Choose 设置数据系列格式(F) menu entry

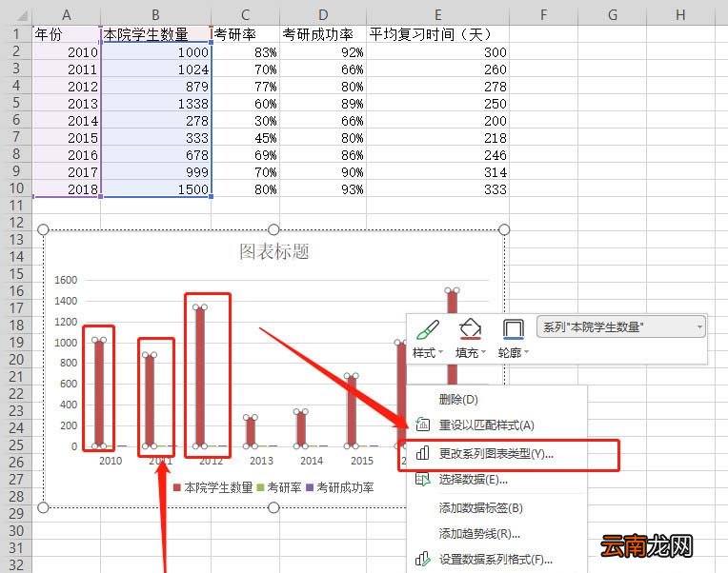[495, 560]
